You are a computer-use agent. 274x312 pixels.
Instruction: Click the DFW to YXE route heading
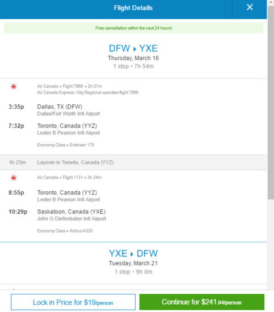pyautogui.click(x=133, y=48)
